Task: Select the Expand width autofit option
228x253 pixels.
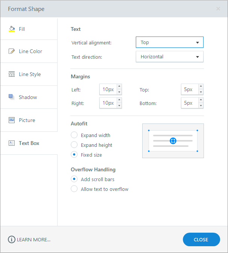Action: [x=74, y=135]
